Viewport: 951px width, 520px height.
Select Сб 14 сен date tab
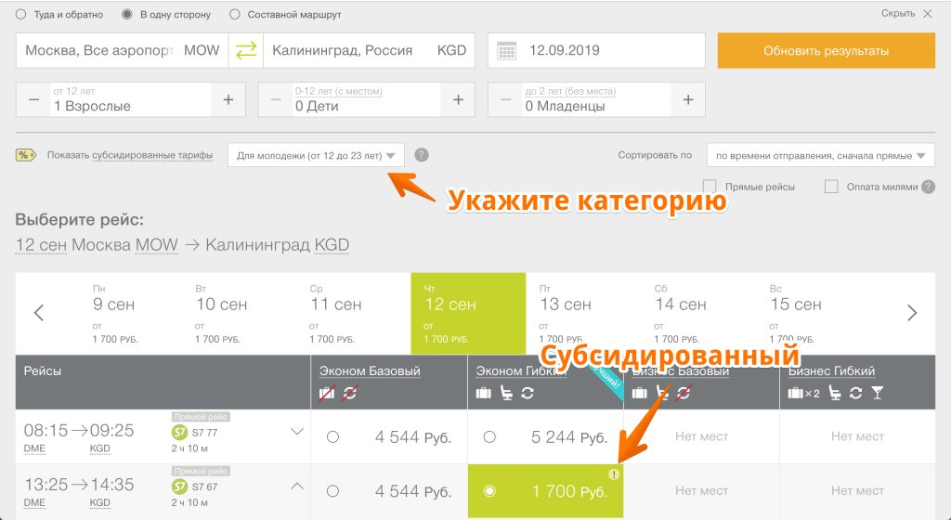pos(698,313)
